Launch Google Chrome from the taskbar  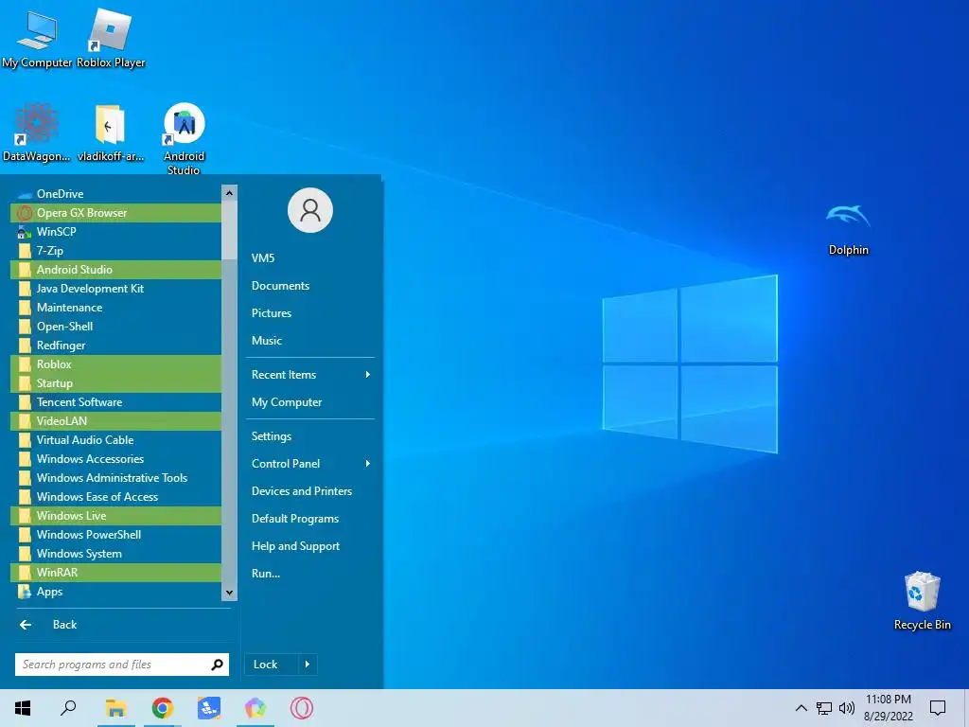point(163,708)
